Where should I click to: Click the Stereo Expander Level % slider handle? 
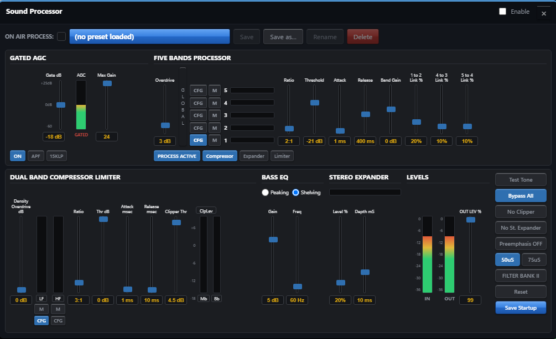(341, 283)
